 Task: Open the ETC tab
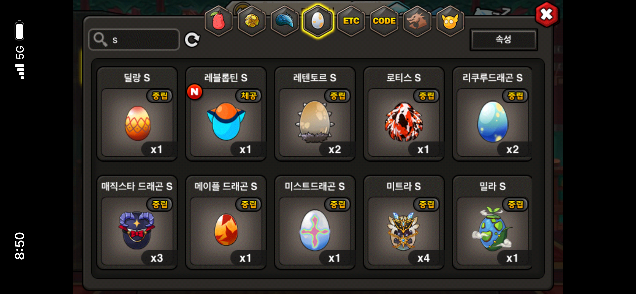pos(351,21)
